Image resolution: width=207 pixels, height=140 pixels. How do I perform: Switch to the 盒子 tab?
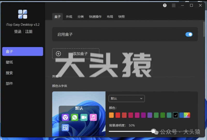[57, 17]
